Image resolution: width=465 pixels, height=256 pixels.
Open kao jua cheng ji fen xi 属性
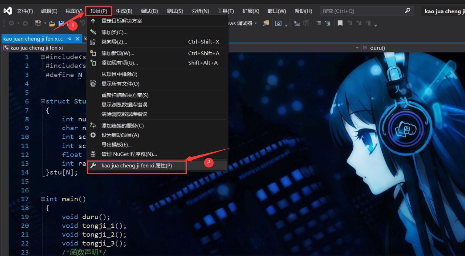click(136, 165)
